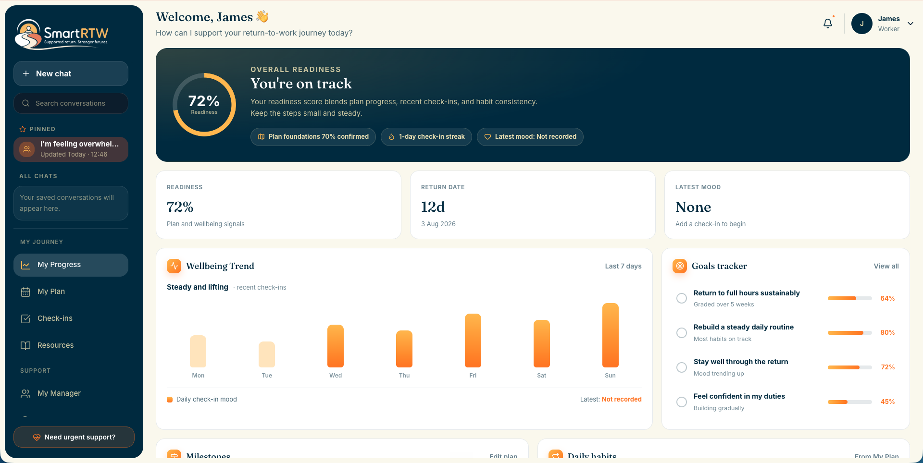
Task: Go to Check-ins
Action: click(71, 319)
